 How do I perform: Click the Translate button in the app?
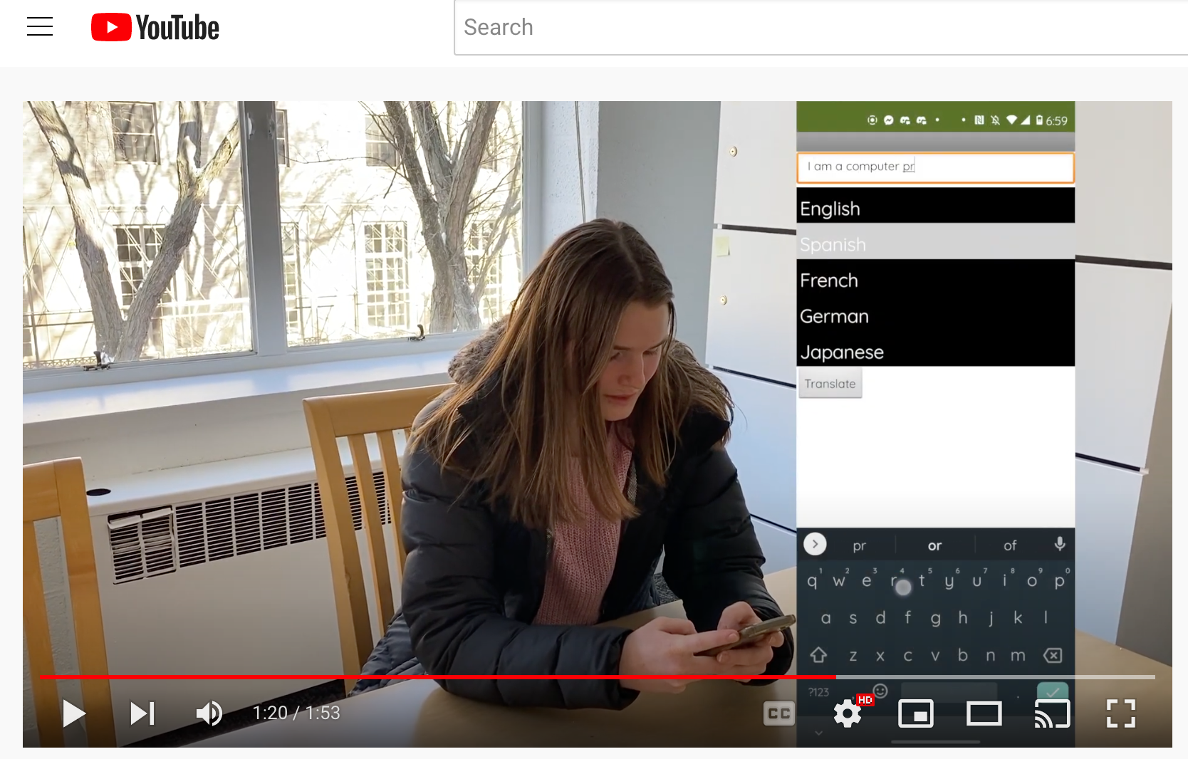pos(830,384)
